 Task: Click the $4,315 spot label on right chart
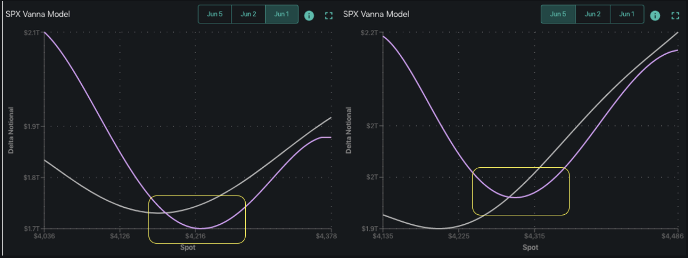point(534,236)
